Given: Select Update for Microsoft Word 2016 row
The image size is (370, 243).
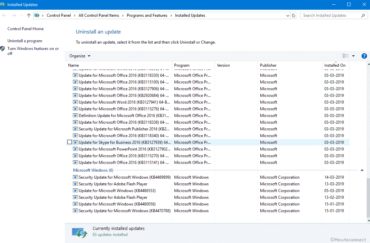Looking at the screenshot, I should [208, 102].
